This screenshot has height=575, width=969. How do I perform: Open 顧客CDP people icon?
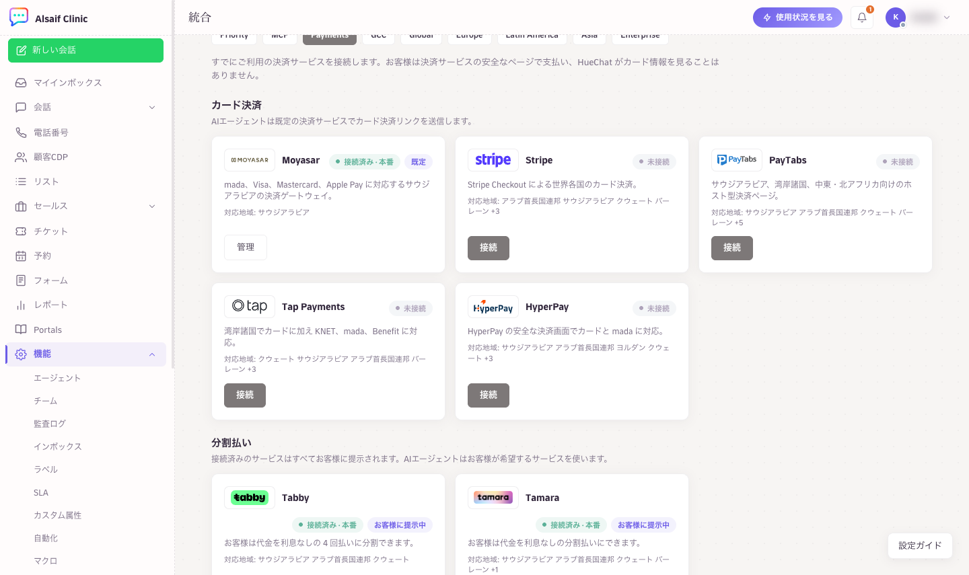pos(21,157)
